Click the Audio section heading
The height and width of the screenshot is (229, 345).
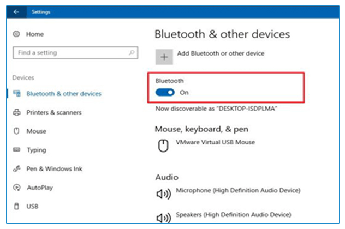[x=167, y=177]
